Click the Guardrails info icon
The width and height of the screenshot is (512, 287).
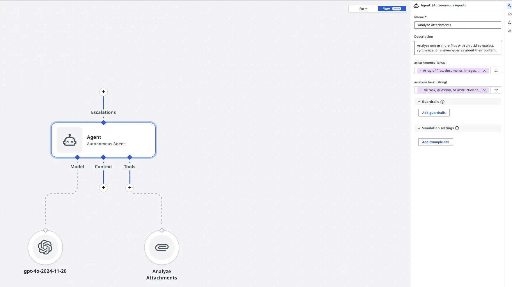[x=442, y=101]
